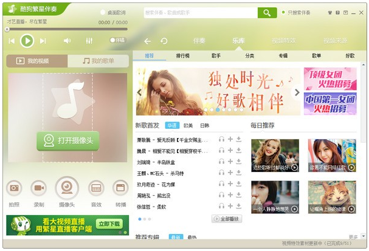
Task: Open 一个人静静地想哭 playlist thumbnail
Action: pyautogui.click(x=275, y=197)
